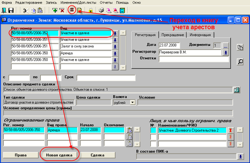Click the yellow padlock toolbar icon
This screenshot has height=163, width=250.
pos(91,11)
